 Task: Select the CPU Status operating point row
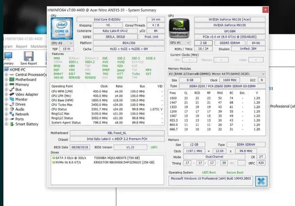[x=107, y=109]
